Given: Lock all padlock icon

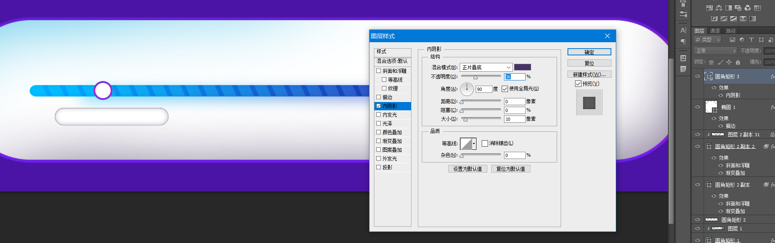Looking at the screenshot, I should [738, 62].
